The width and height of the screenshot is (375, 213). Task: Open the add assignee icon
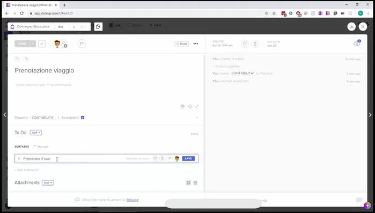click(x=64, y=44)
